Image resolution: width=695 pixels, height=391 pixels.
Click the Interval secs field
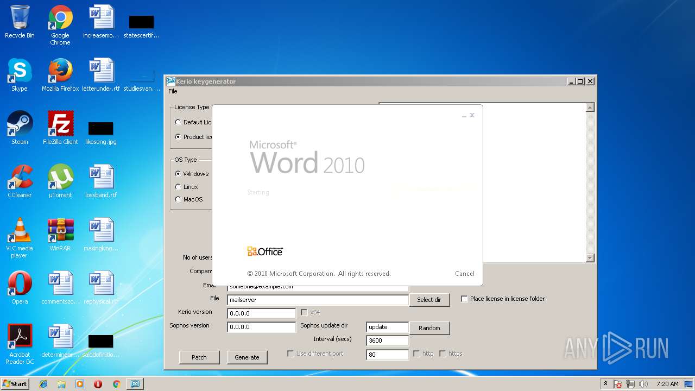[387, 340]
